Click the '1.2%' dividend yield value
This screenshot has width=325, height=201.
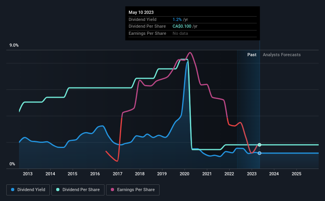pyautogui.click(x=177, y=19)
